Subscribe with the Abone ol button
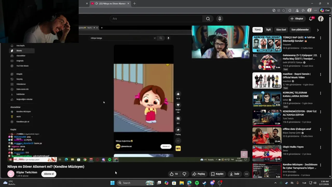332x187 pixels. click(x=49, y=174)
